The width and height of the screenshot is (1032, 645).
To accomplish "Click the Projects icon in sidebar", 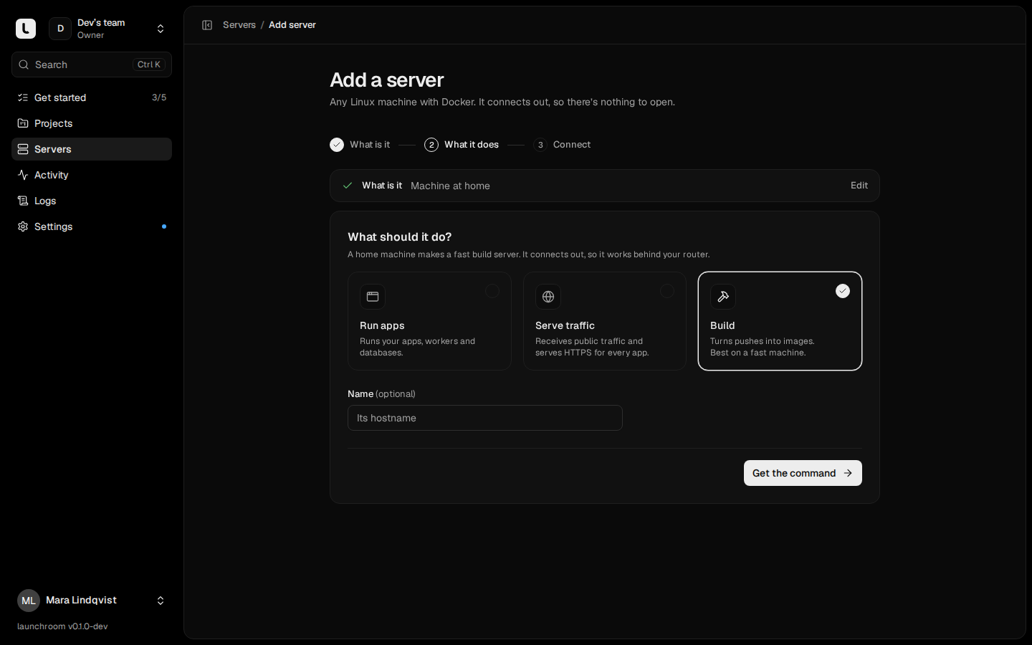I will click(23, 123).
